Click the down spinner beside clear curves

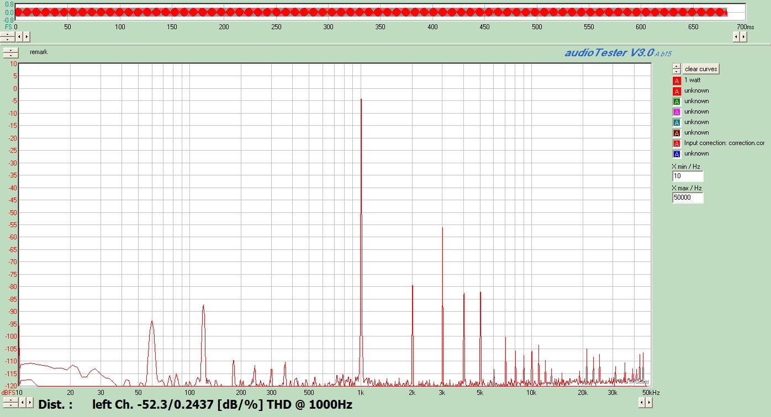677,71
